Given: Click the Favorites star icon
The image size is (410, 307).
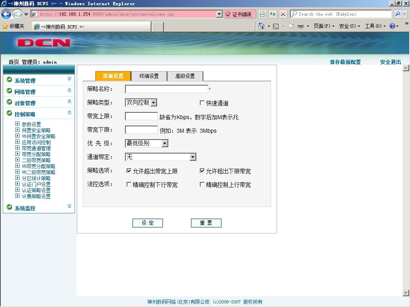Looking at the screenshot, I should (5, 26).
